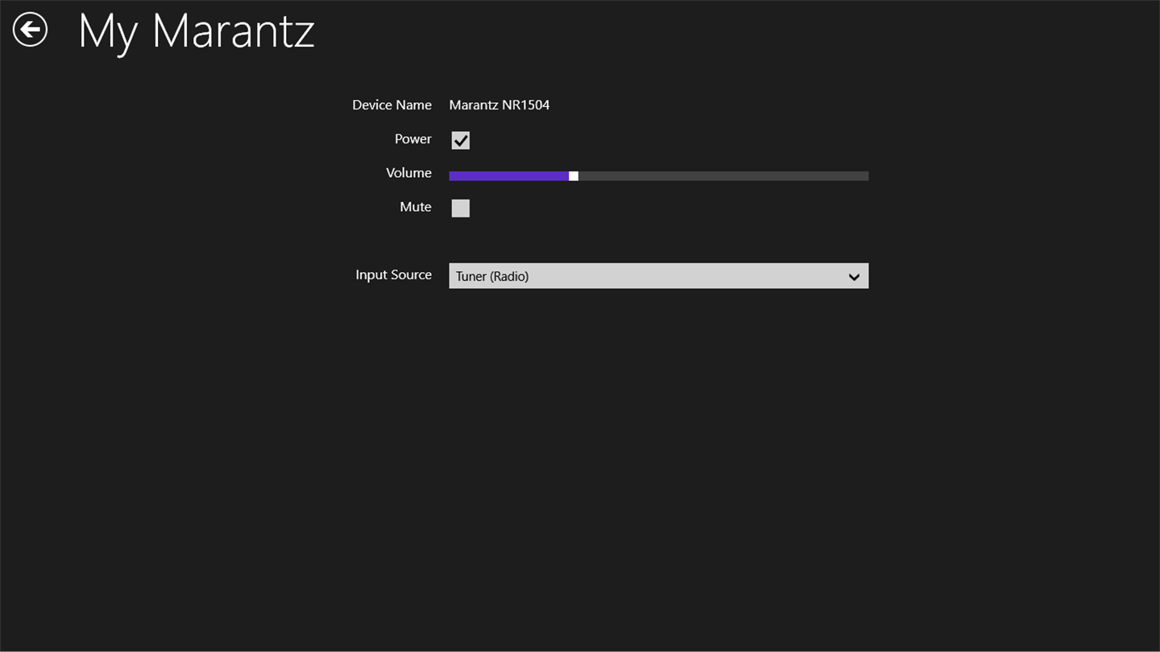Click the far left end of Volume slider
The width and height of the screenshot is (1160, 652).
(x=452, y=175)
